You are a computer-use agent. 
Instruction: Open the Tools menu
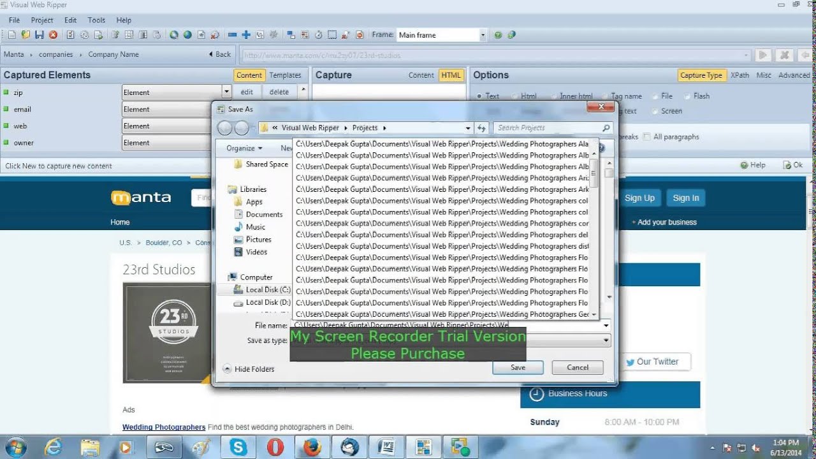[x=96, y=20]
